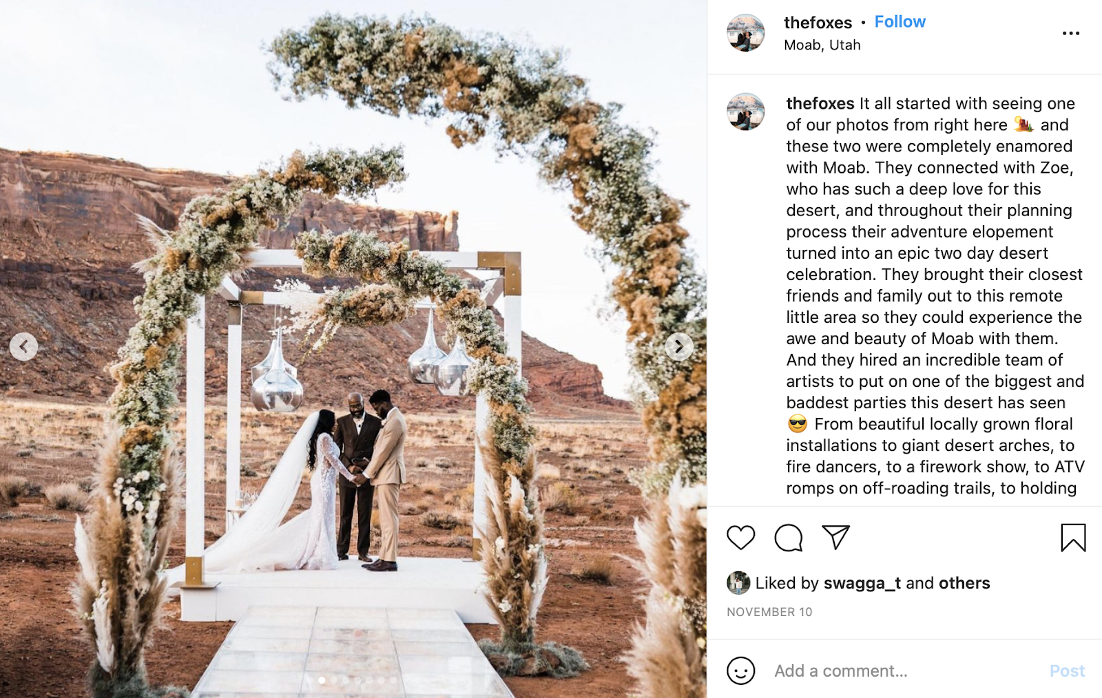Follow thefoxes account
Image resolution: width=1102 pixels, height=698 pixels.
(900, 22)
